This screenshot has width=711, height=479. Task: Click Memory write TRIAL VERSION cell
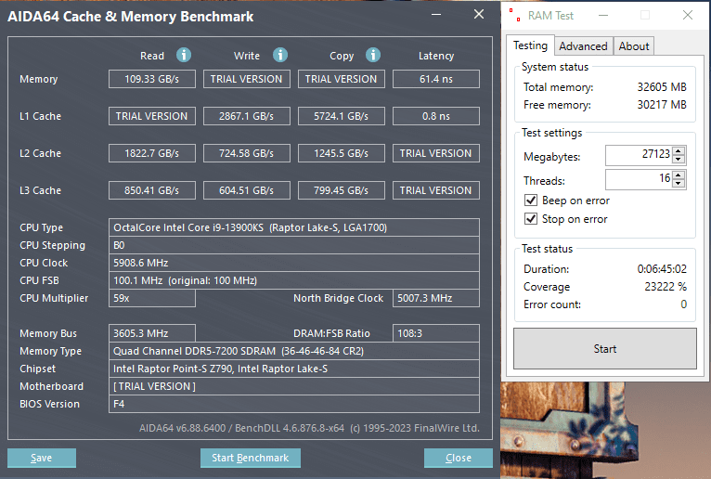coord(247,79)
